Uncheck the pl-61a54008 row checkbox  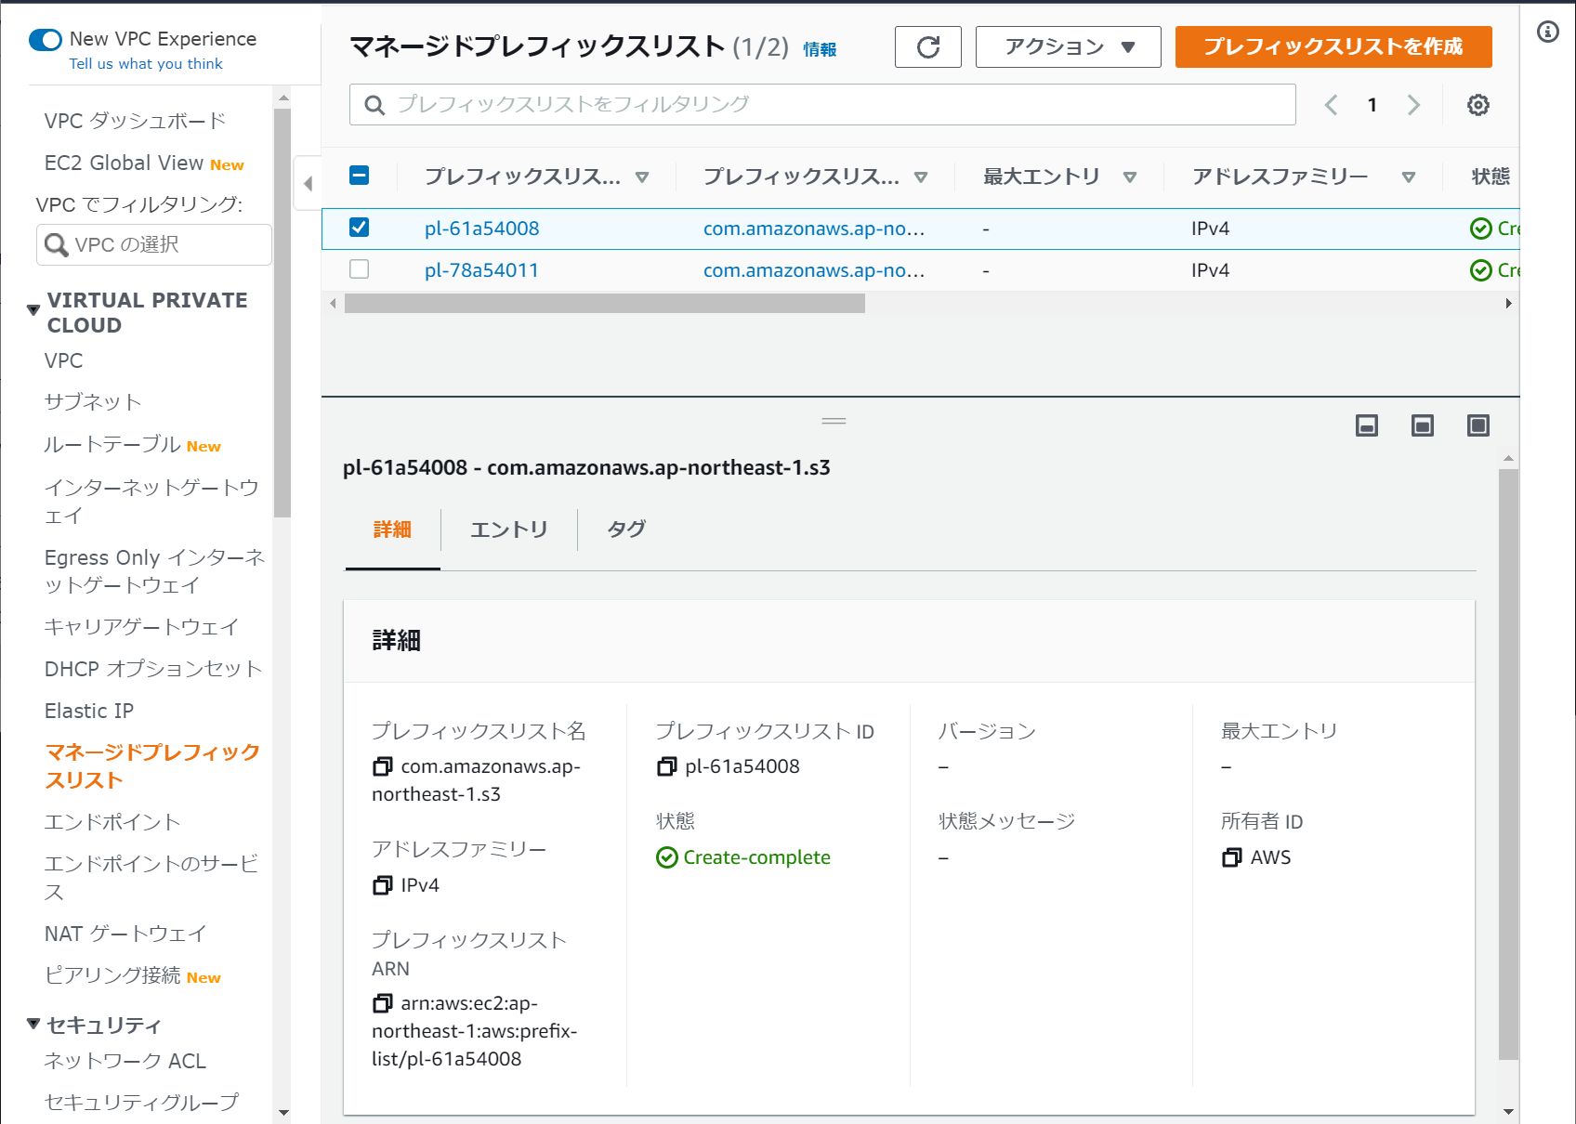tap(359, 228)
